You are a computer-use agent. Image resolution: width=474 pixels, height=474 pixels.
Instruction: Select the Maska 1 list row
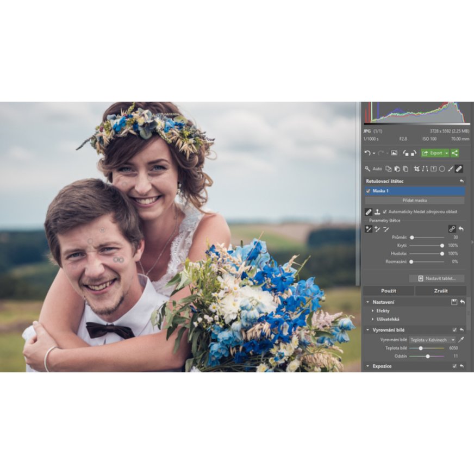(x=416, y=191)
